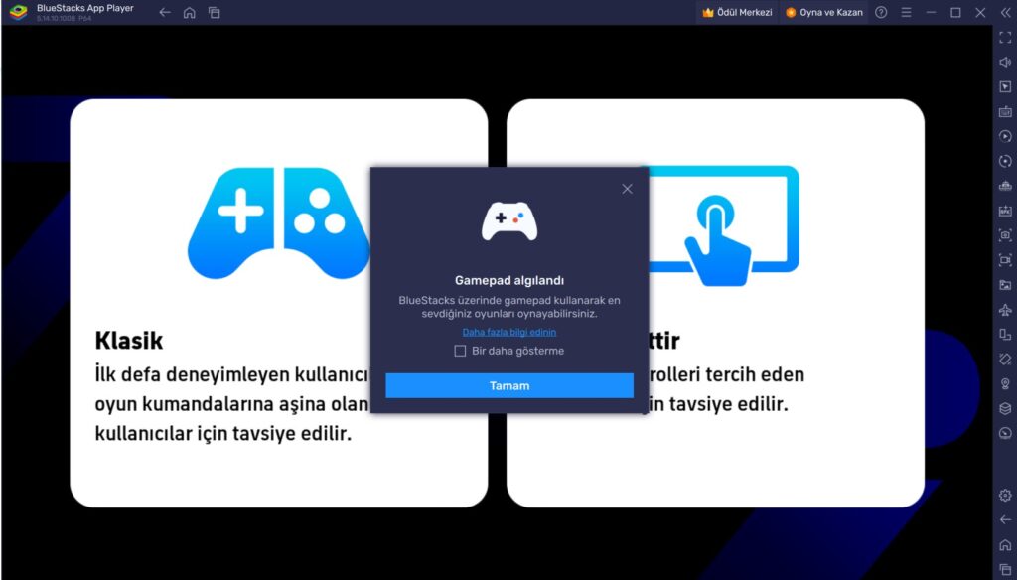
Task: Open the media manager icon
Action: (1003, 285)
